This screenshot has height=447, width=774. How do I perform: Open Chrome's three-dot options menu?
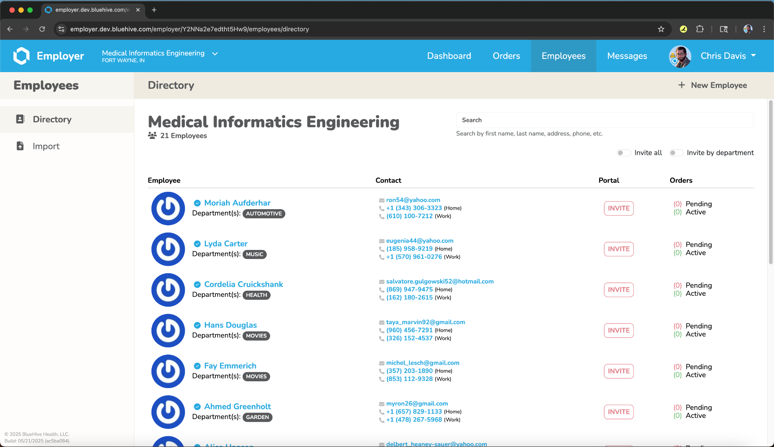pos(764,29)
